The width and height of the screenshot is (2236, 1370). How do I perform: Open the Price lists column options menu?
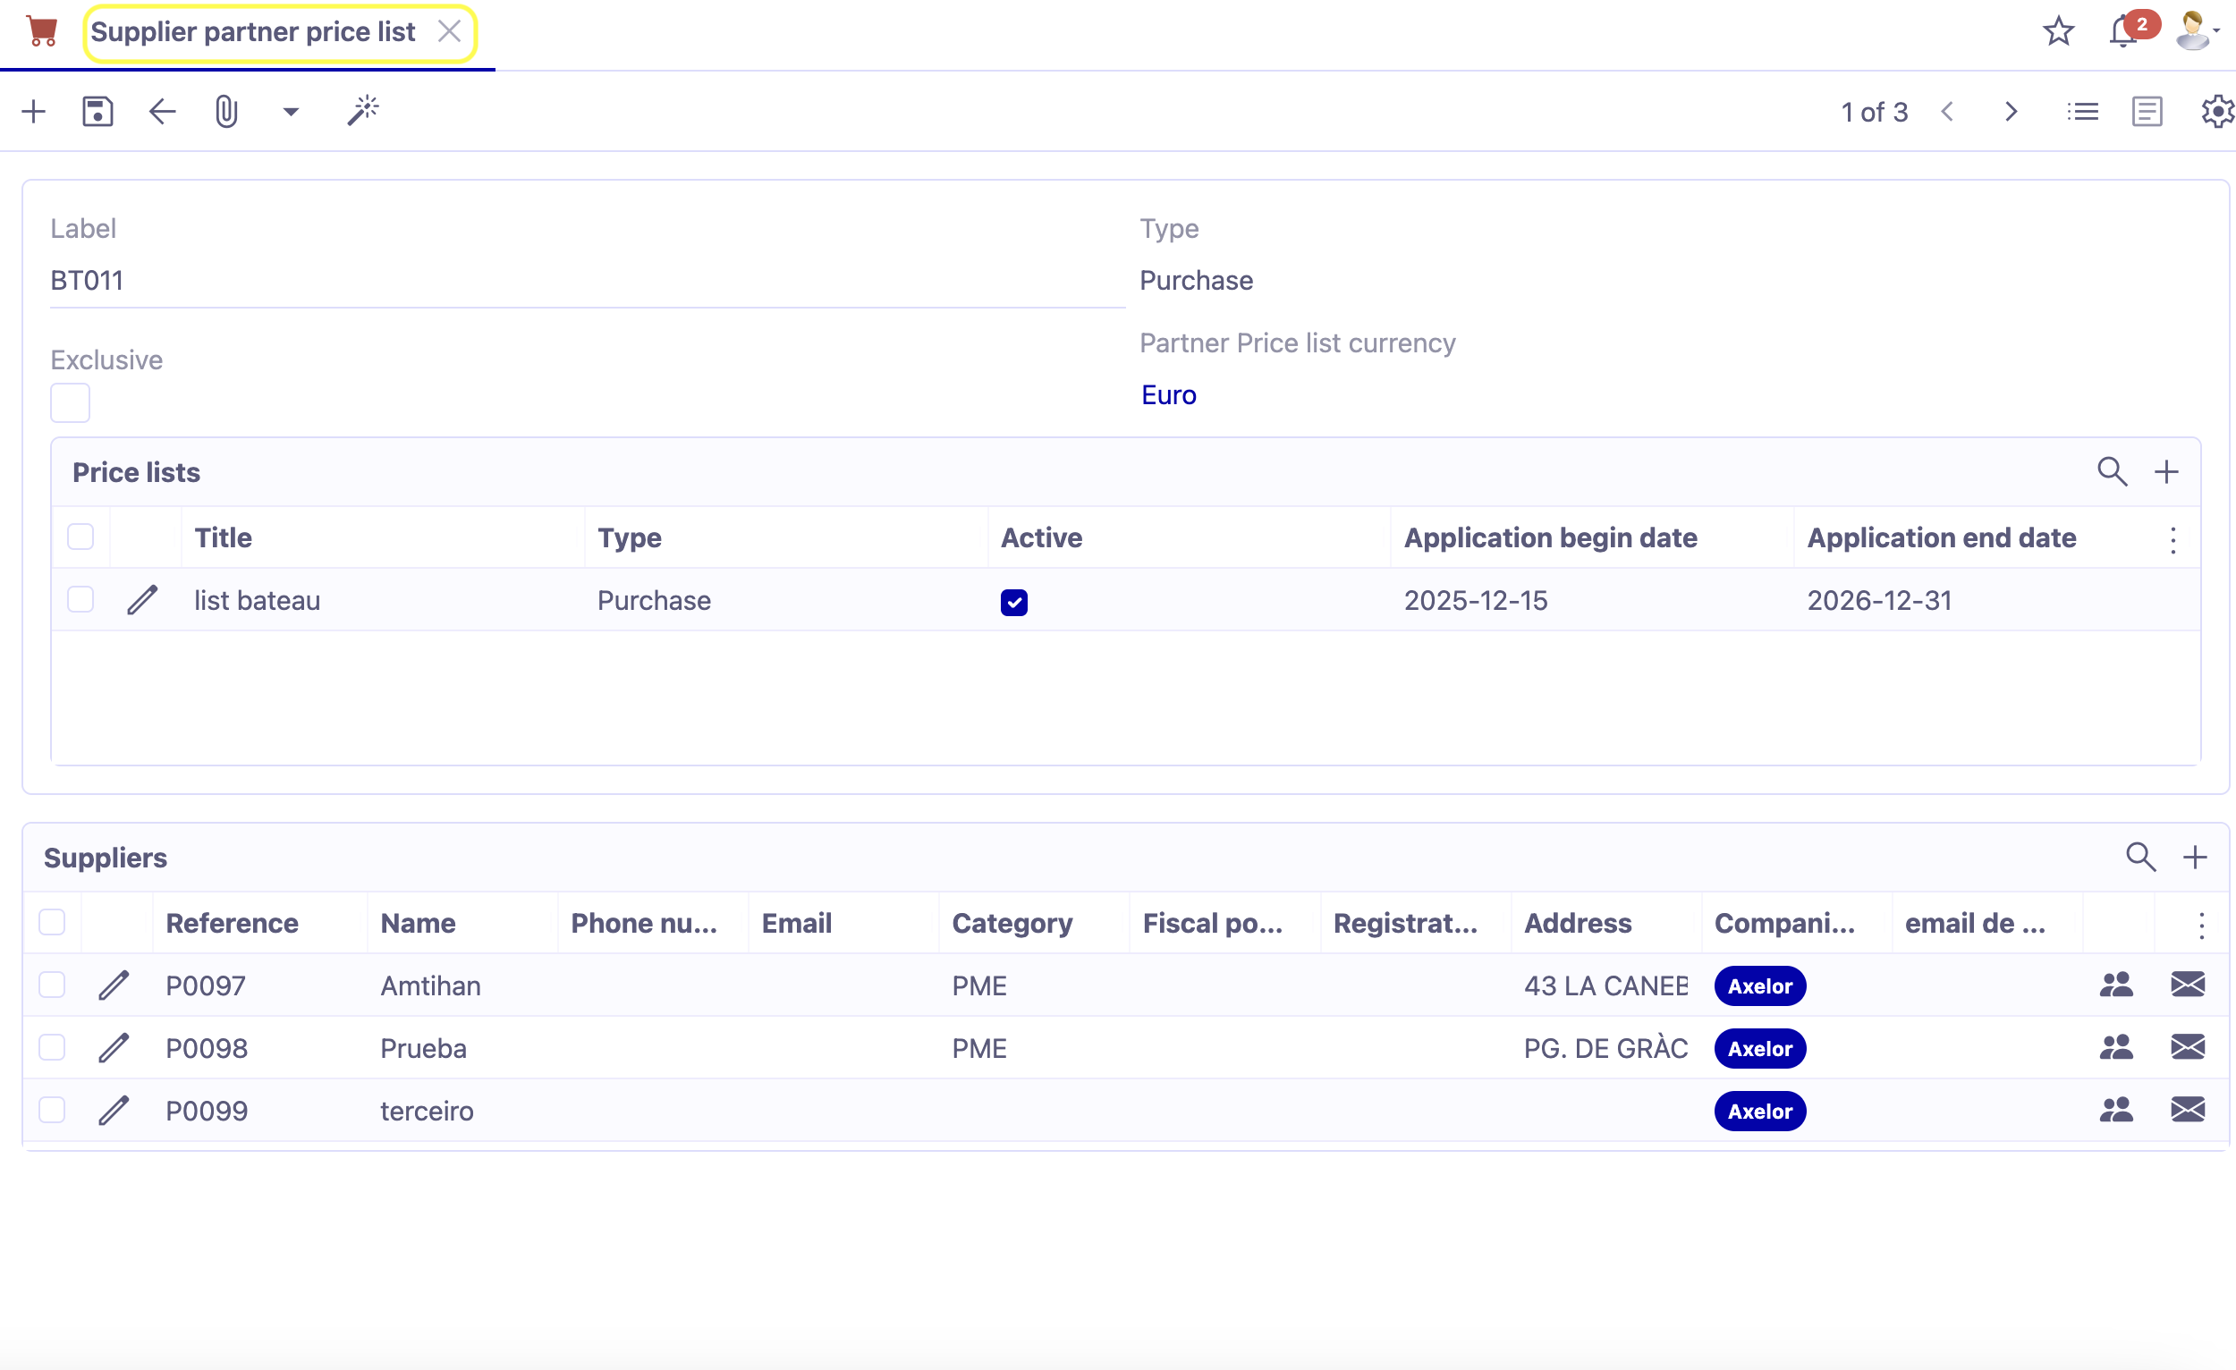click(2172, 539)
